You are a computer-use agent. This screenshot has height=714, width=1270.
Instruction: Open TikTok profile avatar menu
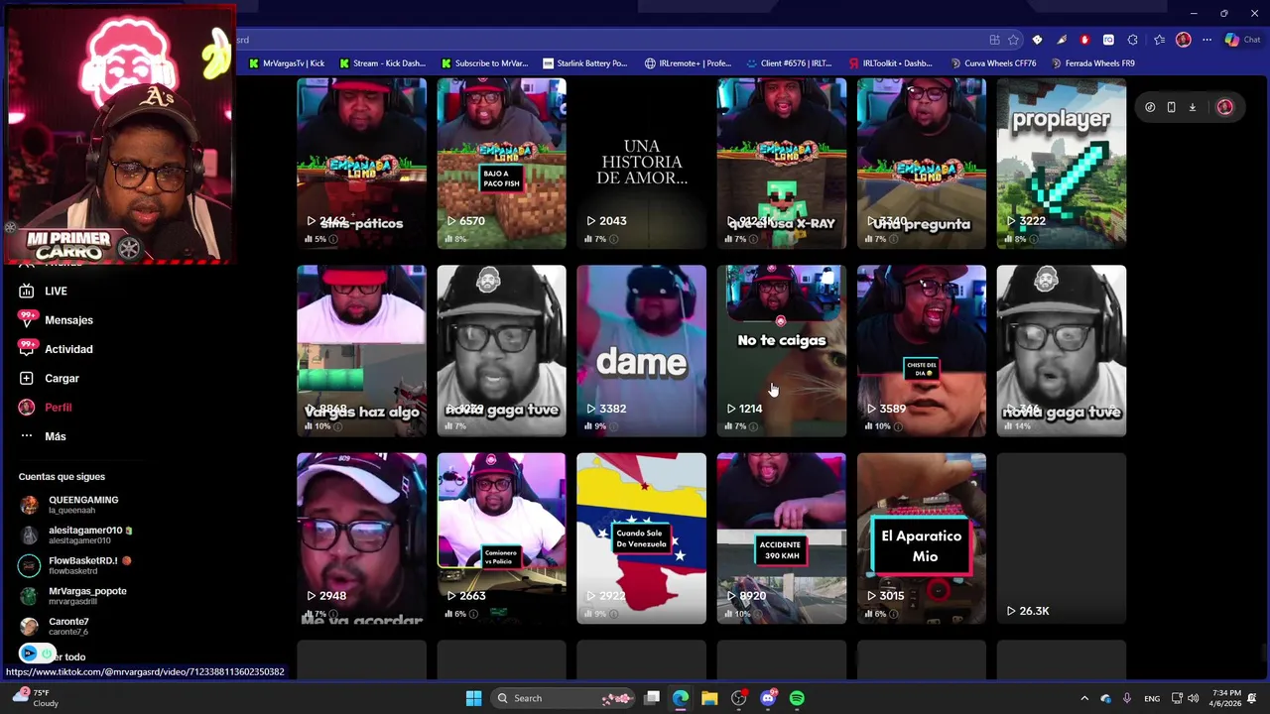pyautogui.click(x=1224, y=107)
